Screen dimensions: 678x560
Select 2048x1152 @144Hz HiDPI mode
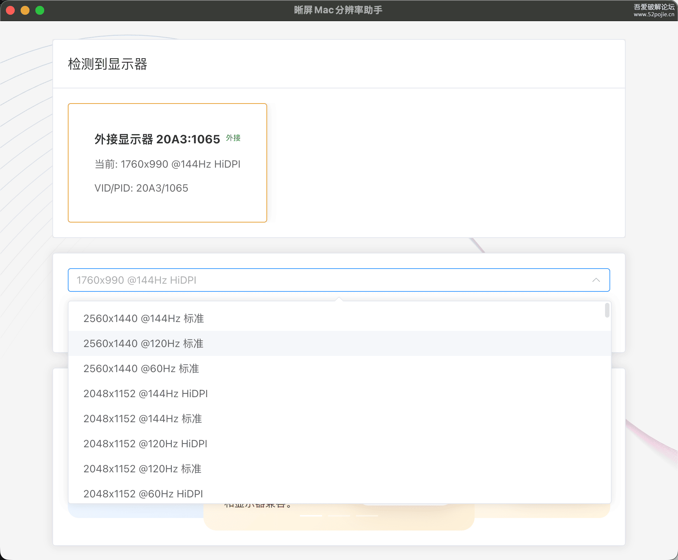[146, 393]
